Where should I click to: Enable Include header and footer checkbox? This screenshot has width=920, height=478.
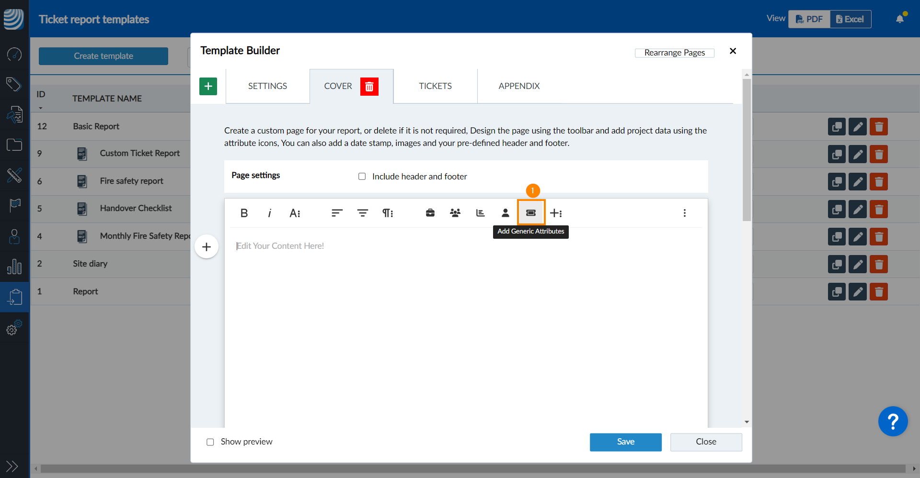362,177
